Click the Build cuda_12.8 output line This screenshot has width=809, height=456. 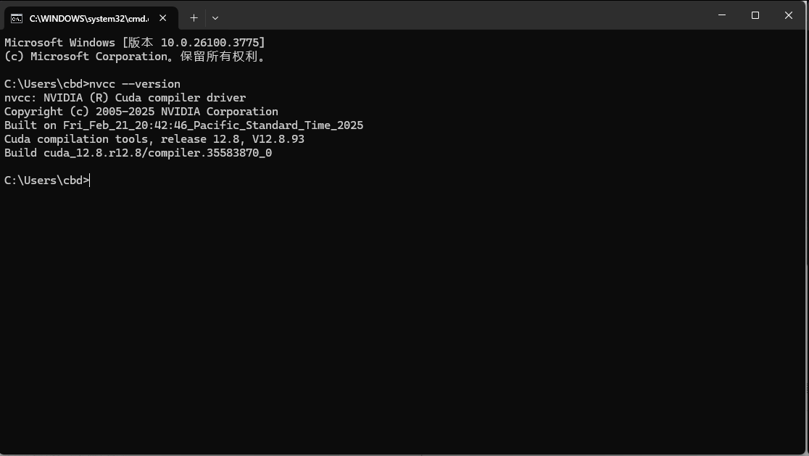138,152
